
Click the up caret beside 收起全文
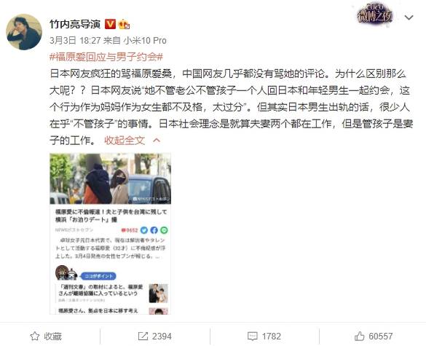(x=157, y=141)
